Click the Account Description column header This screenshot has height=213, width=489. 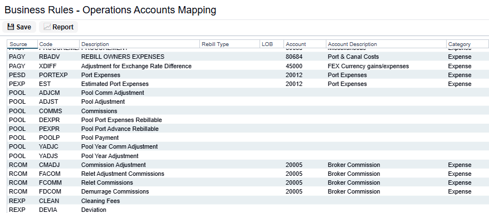[x=386, y=44]
